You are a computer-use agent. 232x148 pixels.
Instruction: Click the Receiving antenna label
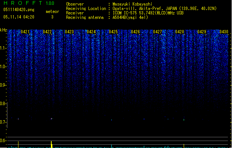point(85,17)
